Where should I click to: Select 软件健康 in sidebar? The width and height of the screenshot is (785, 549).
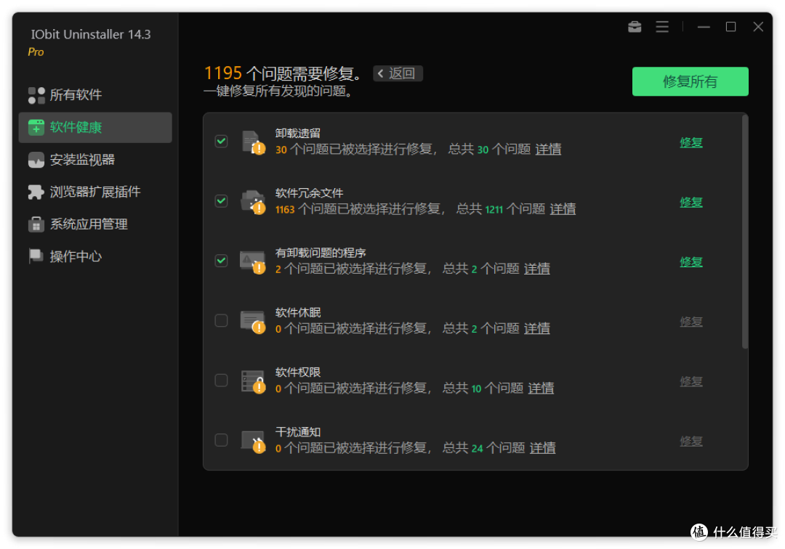point(95,128)
